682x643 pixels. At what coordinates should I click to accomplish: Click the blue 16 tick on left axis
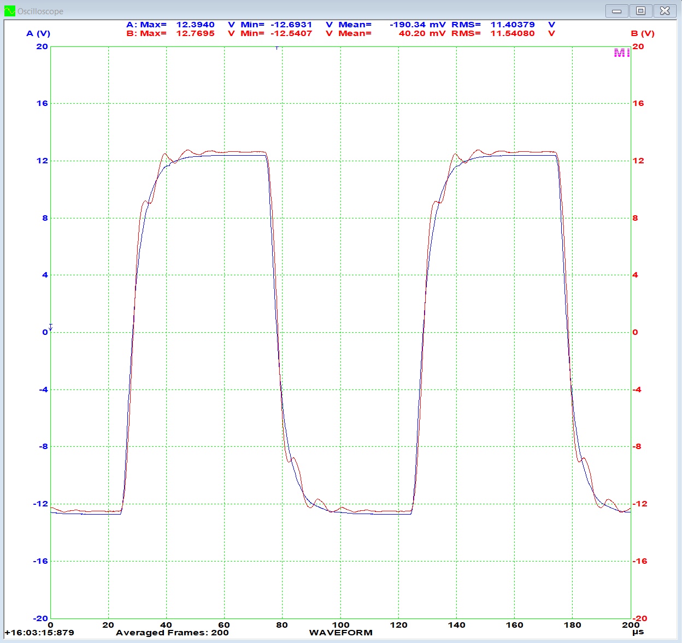(x=42, y=103)
